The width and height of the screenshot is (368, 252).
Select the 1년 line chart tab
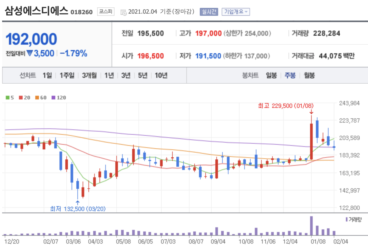[x=109, y=75]
